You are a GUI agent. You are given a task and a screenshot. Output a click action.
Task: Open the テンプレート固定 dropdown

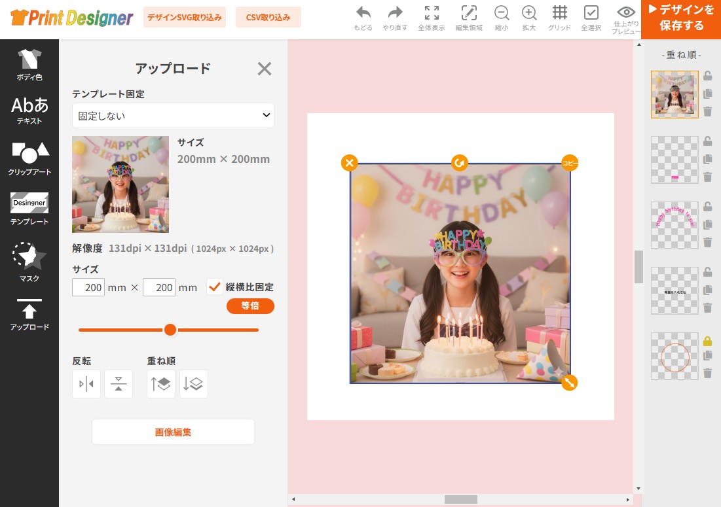[173, 115]
